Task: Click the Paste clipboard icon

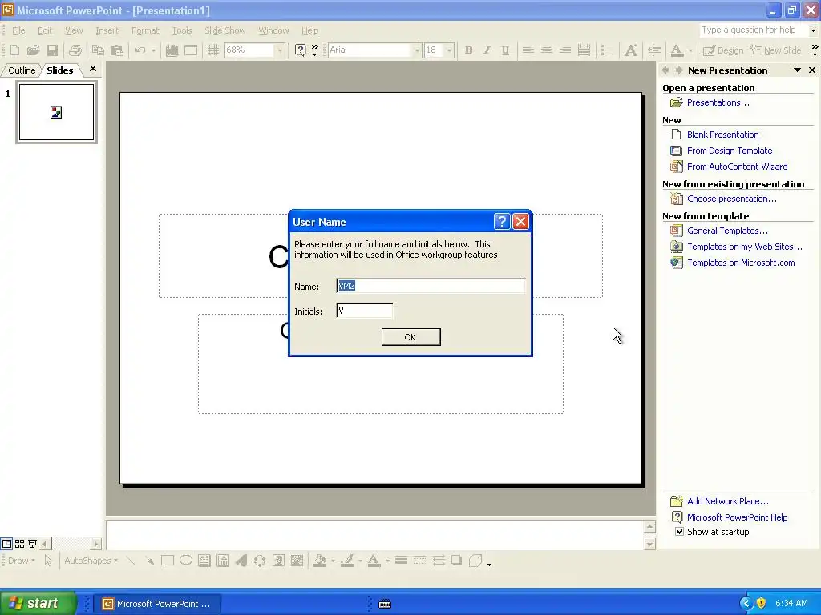Action: (117, 50)
